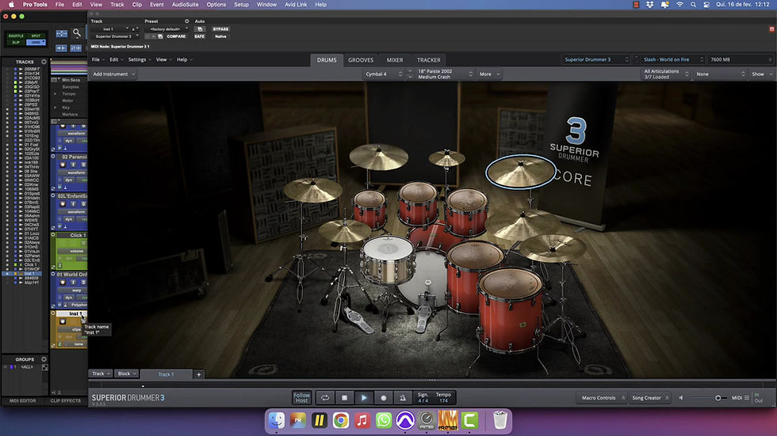
Task: Open the Music app from the dock
Action: click(362, 420)
